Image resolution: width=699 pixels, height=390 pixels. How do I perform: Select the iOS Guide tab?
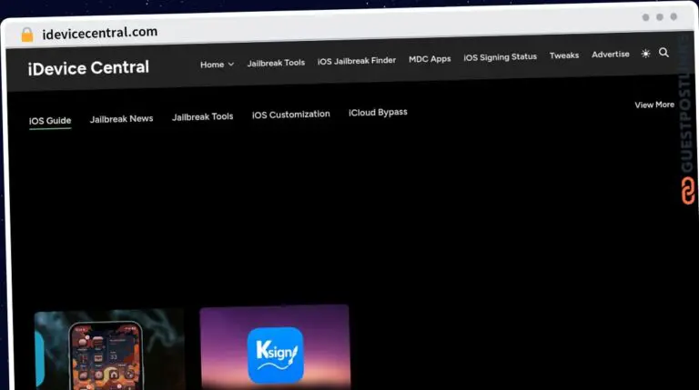click(x=50, y=120)
